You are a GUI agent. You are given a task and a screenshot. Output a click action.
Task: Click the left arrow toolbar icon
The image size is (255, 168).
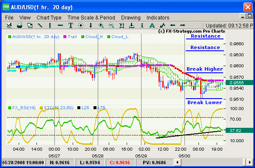(x=173, y=25)
